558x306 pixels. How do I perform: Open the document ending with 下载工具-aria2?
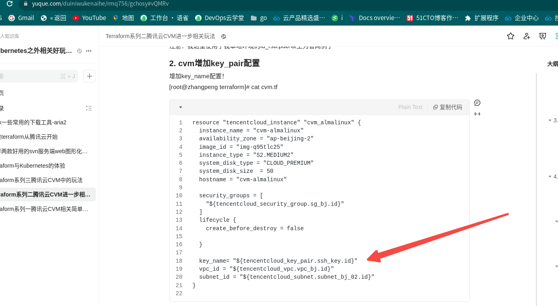tap(33, 122)
